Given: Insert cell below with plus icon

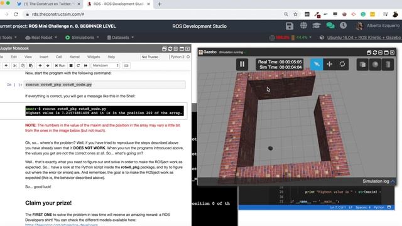Looking at the screenshot, I should (x=6, y=65).
